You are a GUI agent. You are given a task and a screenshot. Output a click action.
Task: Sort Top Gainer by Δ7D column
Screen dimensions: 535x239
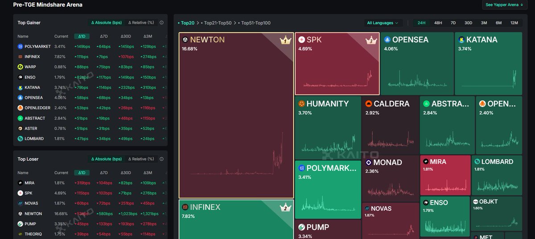103,36
